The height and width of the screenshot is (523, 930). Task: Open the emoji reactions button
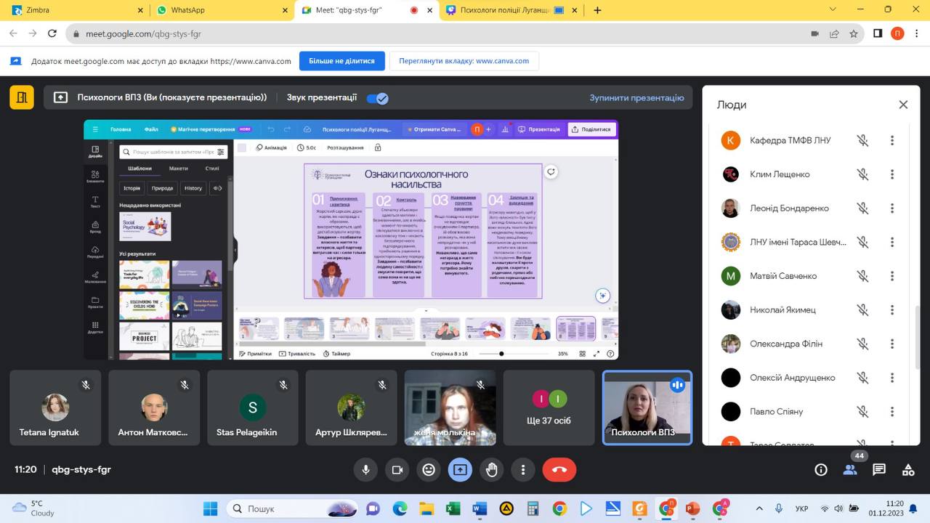(429, 470)
